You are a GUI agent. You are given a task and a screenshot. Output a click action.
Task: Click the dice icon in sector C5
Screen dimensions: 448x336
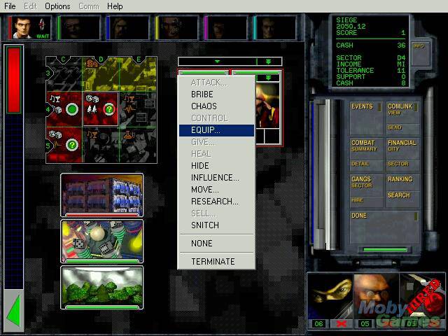pyautogui.click(x=55, y=134)
